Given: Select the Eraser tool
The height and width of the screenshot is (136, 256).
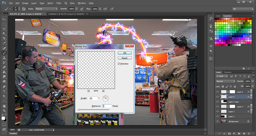Looking at the screenshot, I should coord(4,67).
